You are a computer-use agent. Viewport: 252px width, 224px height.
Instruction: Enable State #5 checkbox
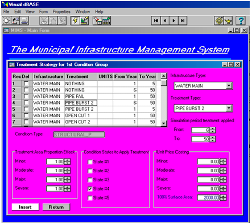pyautogui.click(x=90, y=198)
